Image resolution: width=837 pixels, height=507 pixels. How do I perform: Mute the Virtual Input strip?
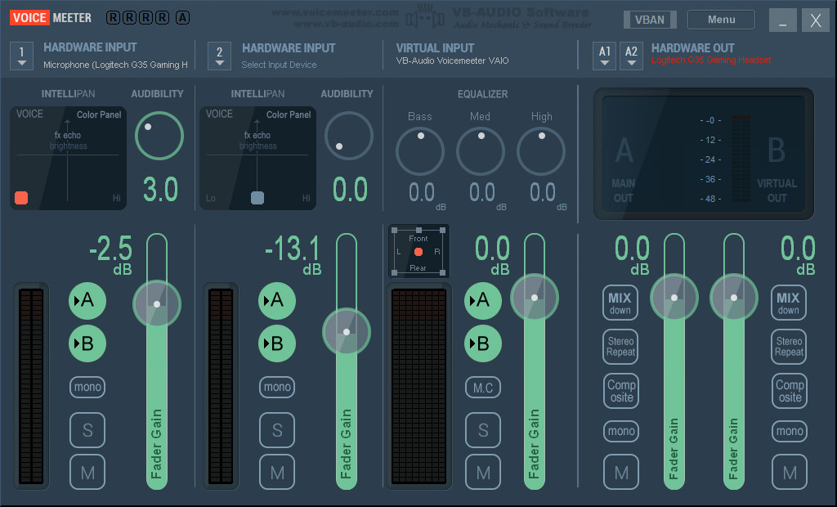click(x=482, y=472)
